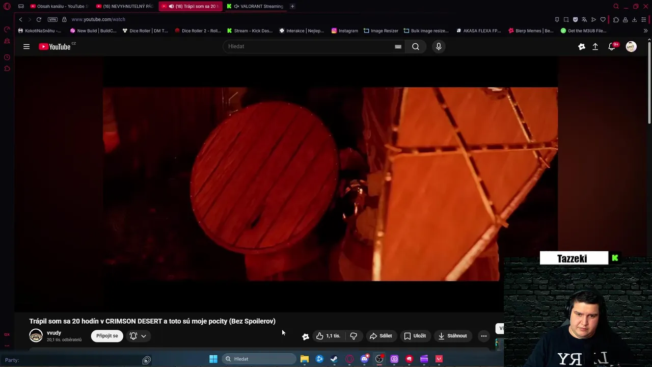Switch to VALORANT Streaming tab
The image size is (652, 367).
pos(256,6)
